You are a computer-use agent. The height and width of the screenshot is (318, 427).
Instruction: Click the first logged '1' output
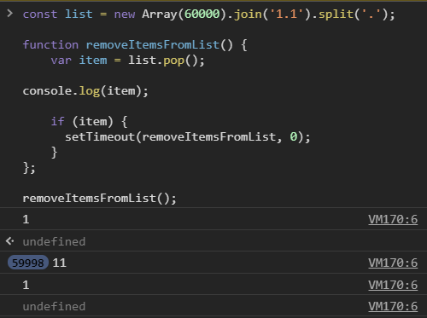click(26, 219)
